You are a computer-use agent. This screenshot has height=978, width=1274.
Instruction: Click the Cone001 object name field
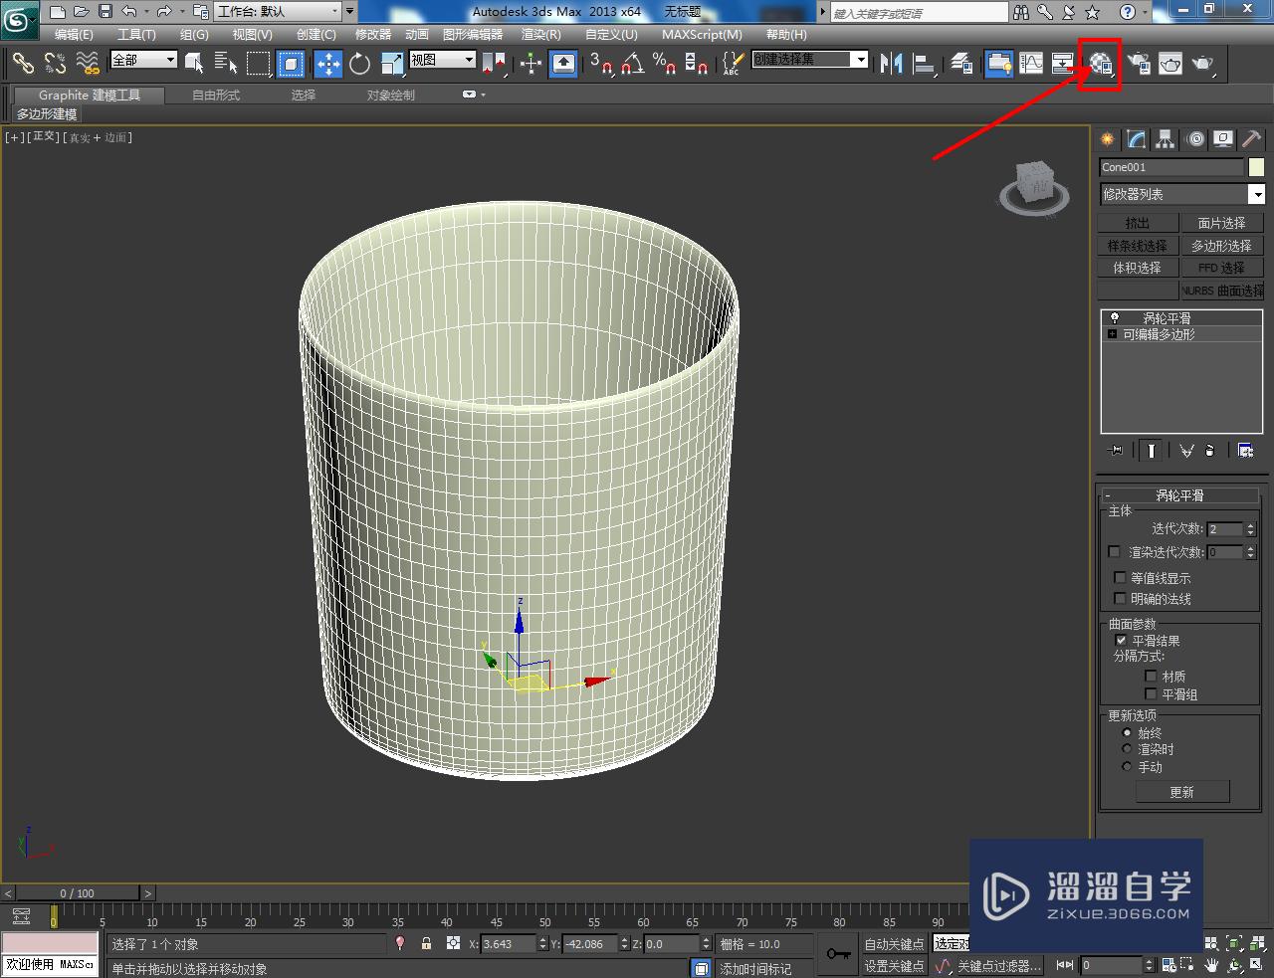coord(1171,167)
